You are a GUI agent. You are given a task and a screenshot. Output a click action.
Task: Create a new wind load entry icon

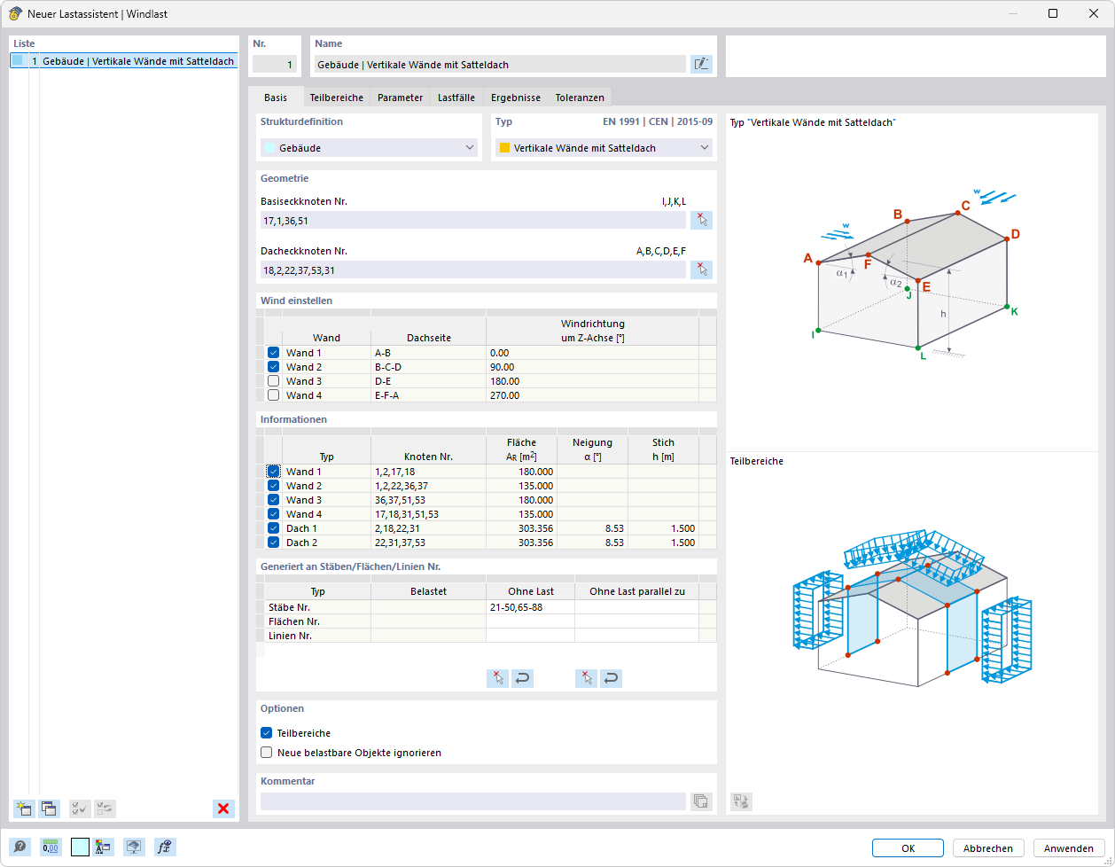click(x=22, y=808)
